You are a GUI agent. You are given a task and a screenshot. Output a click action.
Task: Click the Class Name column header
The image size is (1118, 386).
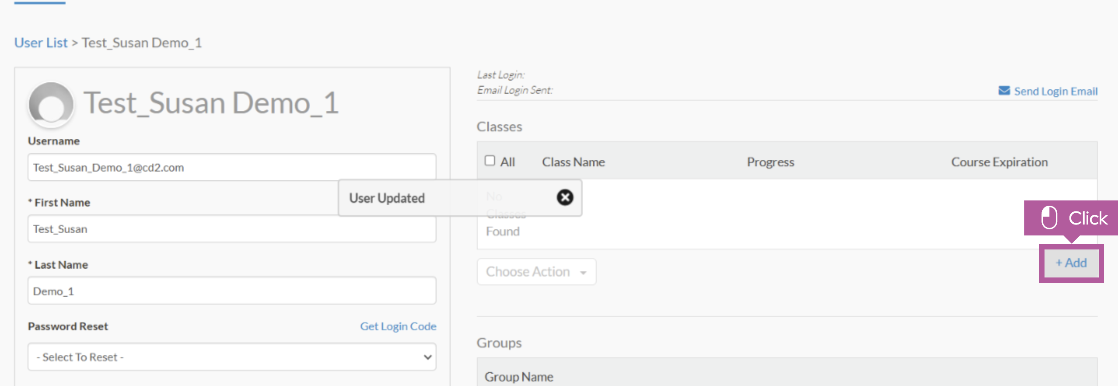[573, 162]
